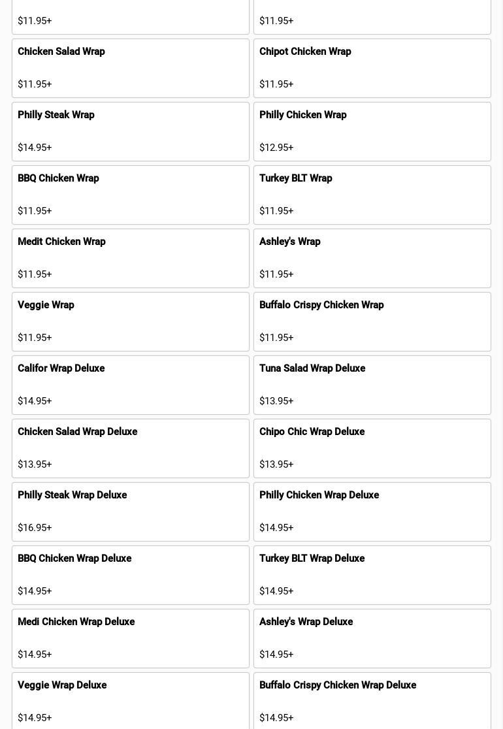
Task: Choose Ashley's Wrap Deluxe card
Action: click(372, 638)
